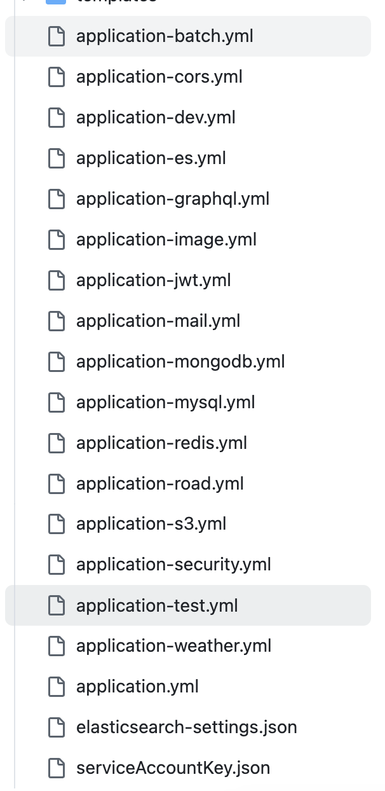
Task: Click the file icon next to application-cors.yml
Action: 57,77
